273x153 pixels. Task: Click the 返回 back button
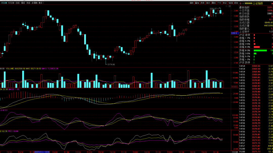pos(236,3)
